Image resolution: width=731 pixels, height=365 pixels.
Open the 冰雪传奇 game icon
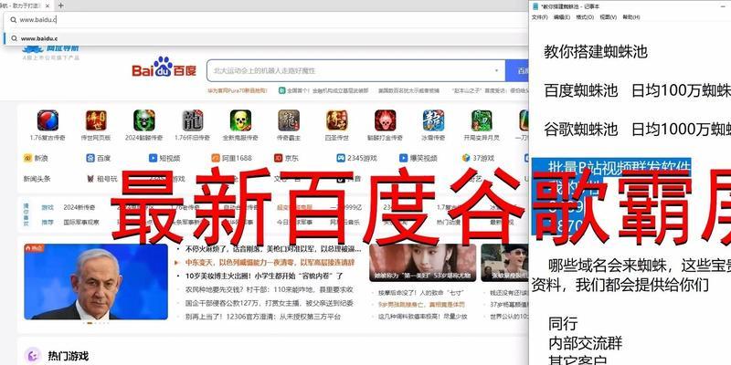tap(433, 120)
